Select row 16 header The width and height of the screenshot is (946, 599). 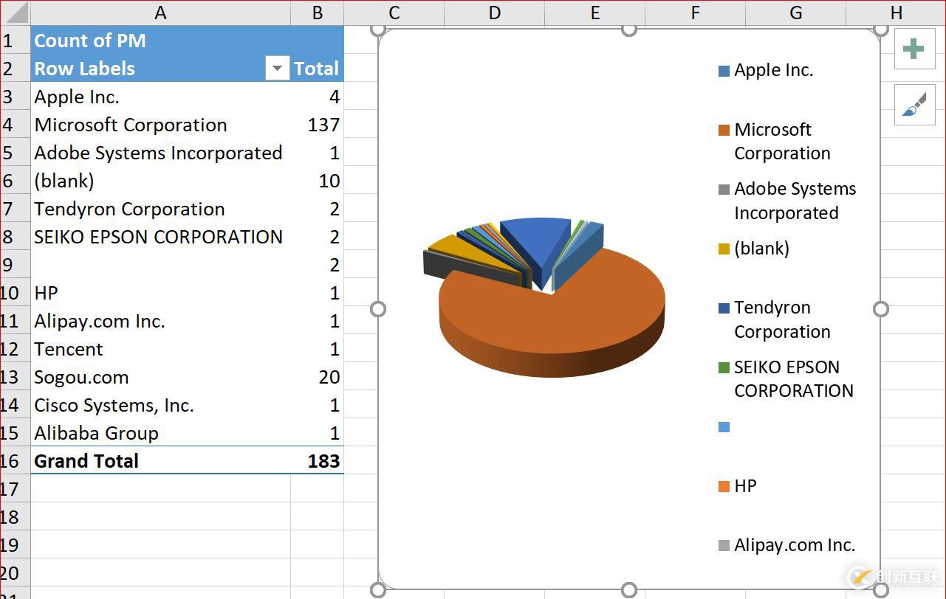(15, 461)
